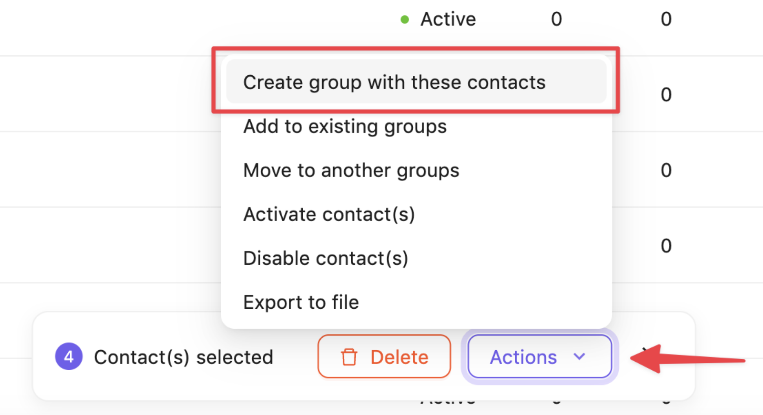The image size is (763, 415).
Task: Select Activate contact(s) from the menu
Action: click(x=329, y=214)
